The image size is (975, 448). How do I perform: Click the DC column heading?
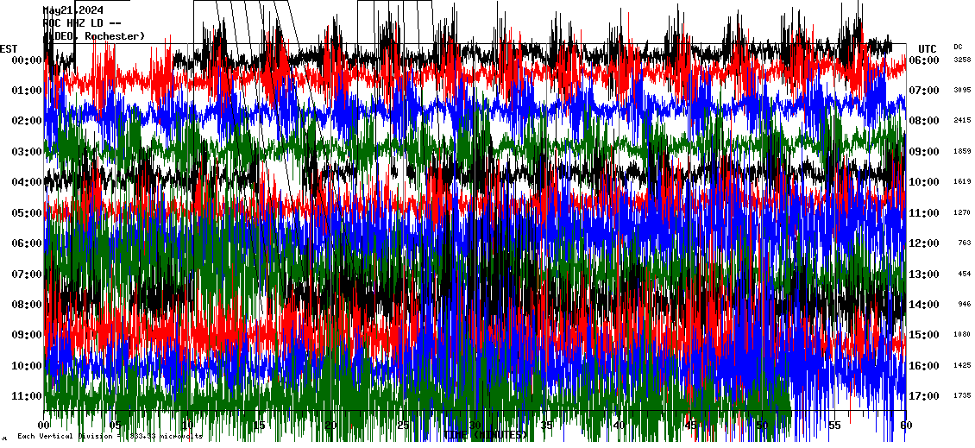(x=958, y=47)
